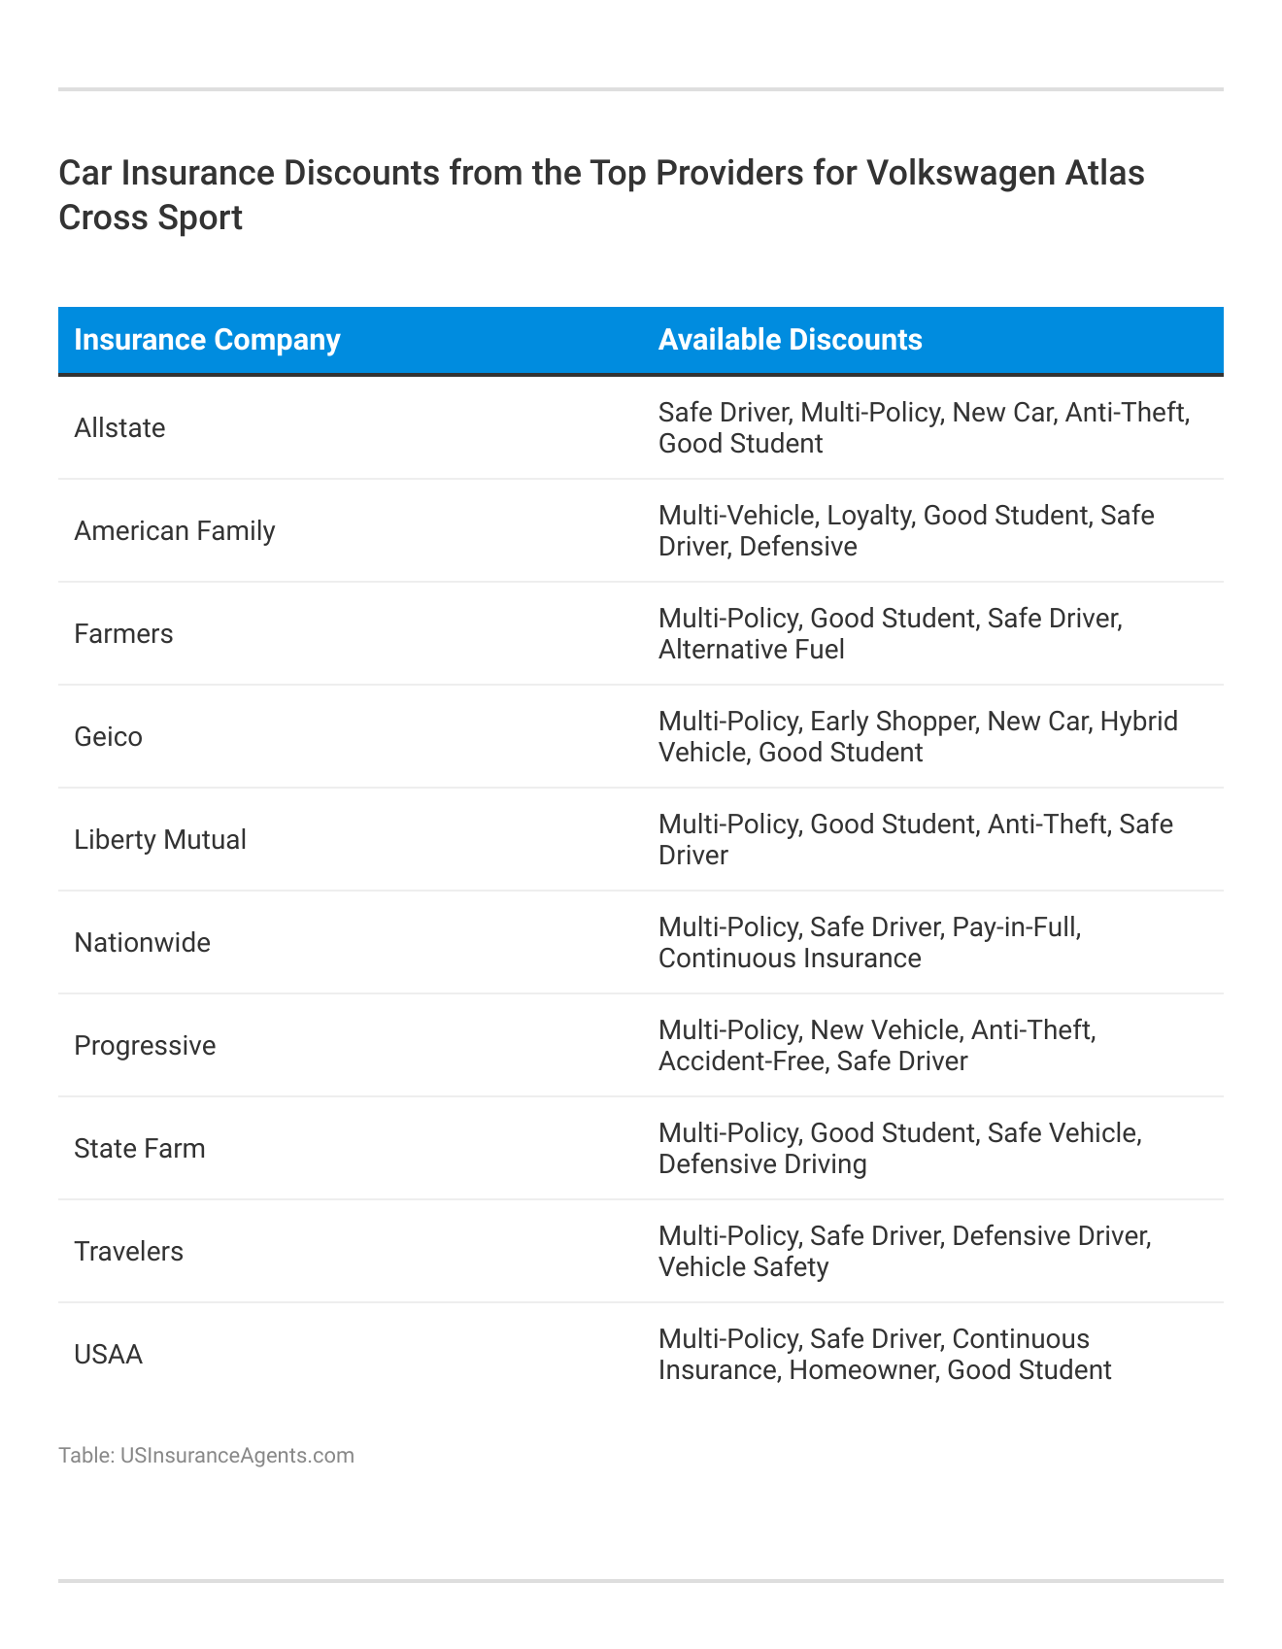
Task: Select the Travelers company name
Action: tap(128, 1252)
